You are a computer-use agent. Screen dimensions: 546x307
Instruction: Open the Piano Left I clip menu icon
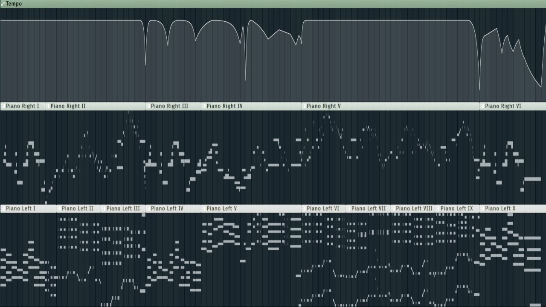pyautogui.click(x=3, y=209)
